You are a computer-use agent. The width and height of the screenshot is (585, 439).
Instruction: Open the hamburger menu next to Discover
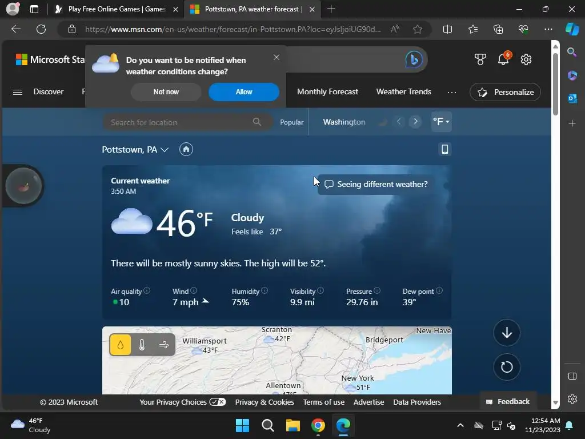(x=18, y=92)
